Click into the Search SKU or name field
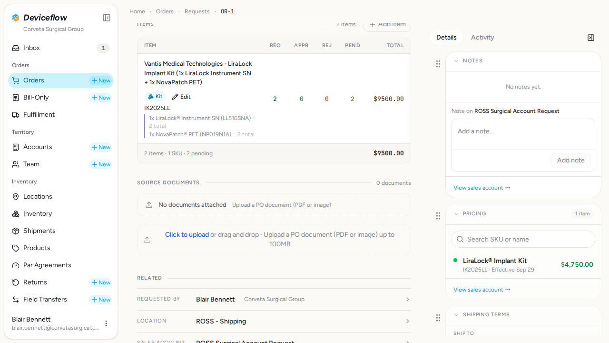The height and width of the screenshot is (343, 609). pos(523,239)
